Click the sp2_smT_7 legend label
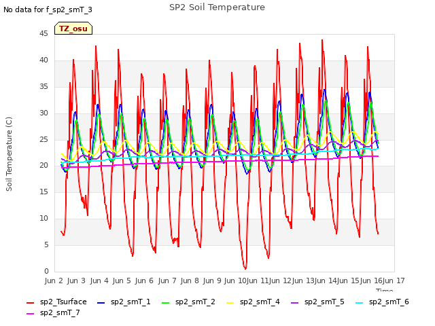Viewport: 435px width, 326px height. coord(60,312)
